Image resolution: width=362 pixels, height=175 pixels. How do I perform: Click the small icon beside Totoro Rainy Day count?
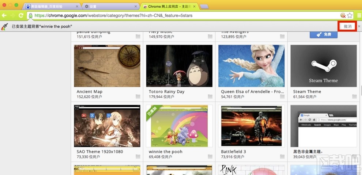tap(210, 97)
